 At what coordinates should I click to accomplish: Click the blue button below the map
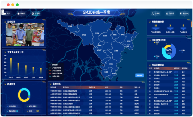(x=139, y=75)
